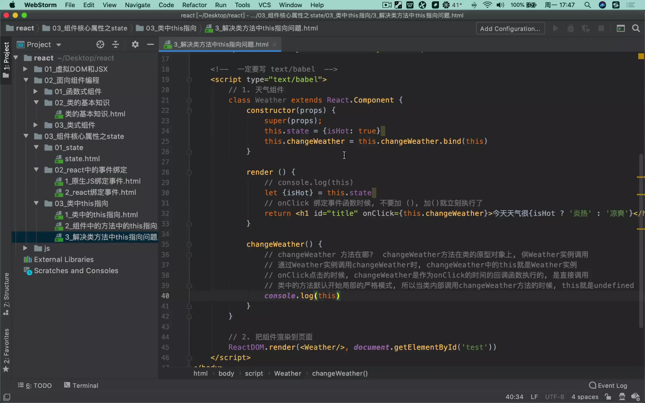Click Weather in code breadcrumbs

tap(288, 373)
